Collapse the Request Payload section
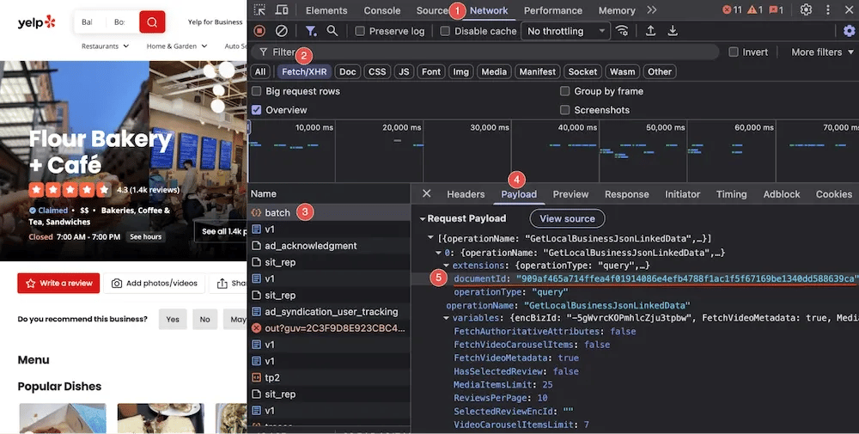The height and width of the screenshot is (434, 859). tap(422, 219)
